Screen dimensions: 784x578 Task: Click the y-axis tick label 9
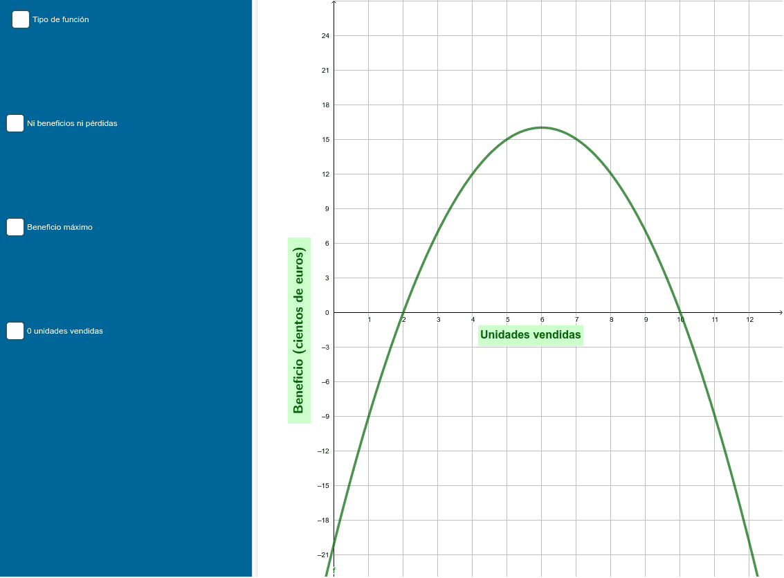point(327,209)
